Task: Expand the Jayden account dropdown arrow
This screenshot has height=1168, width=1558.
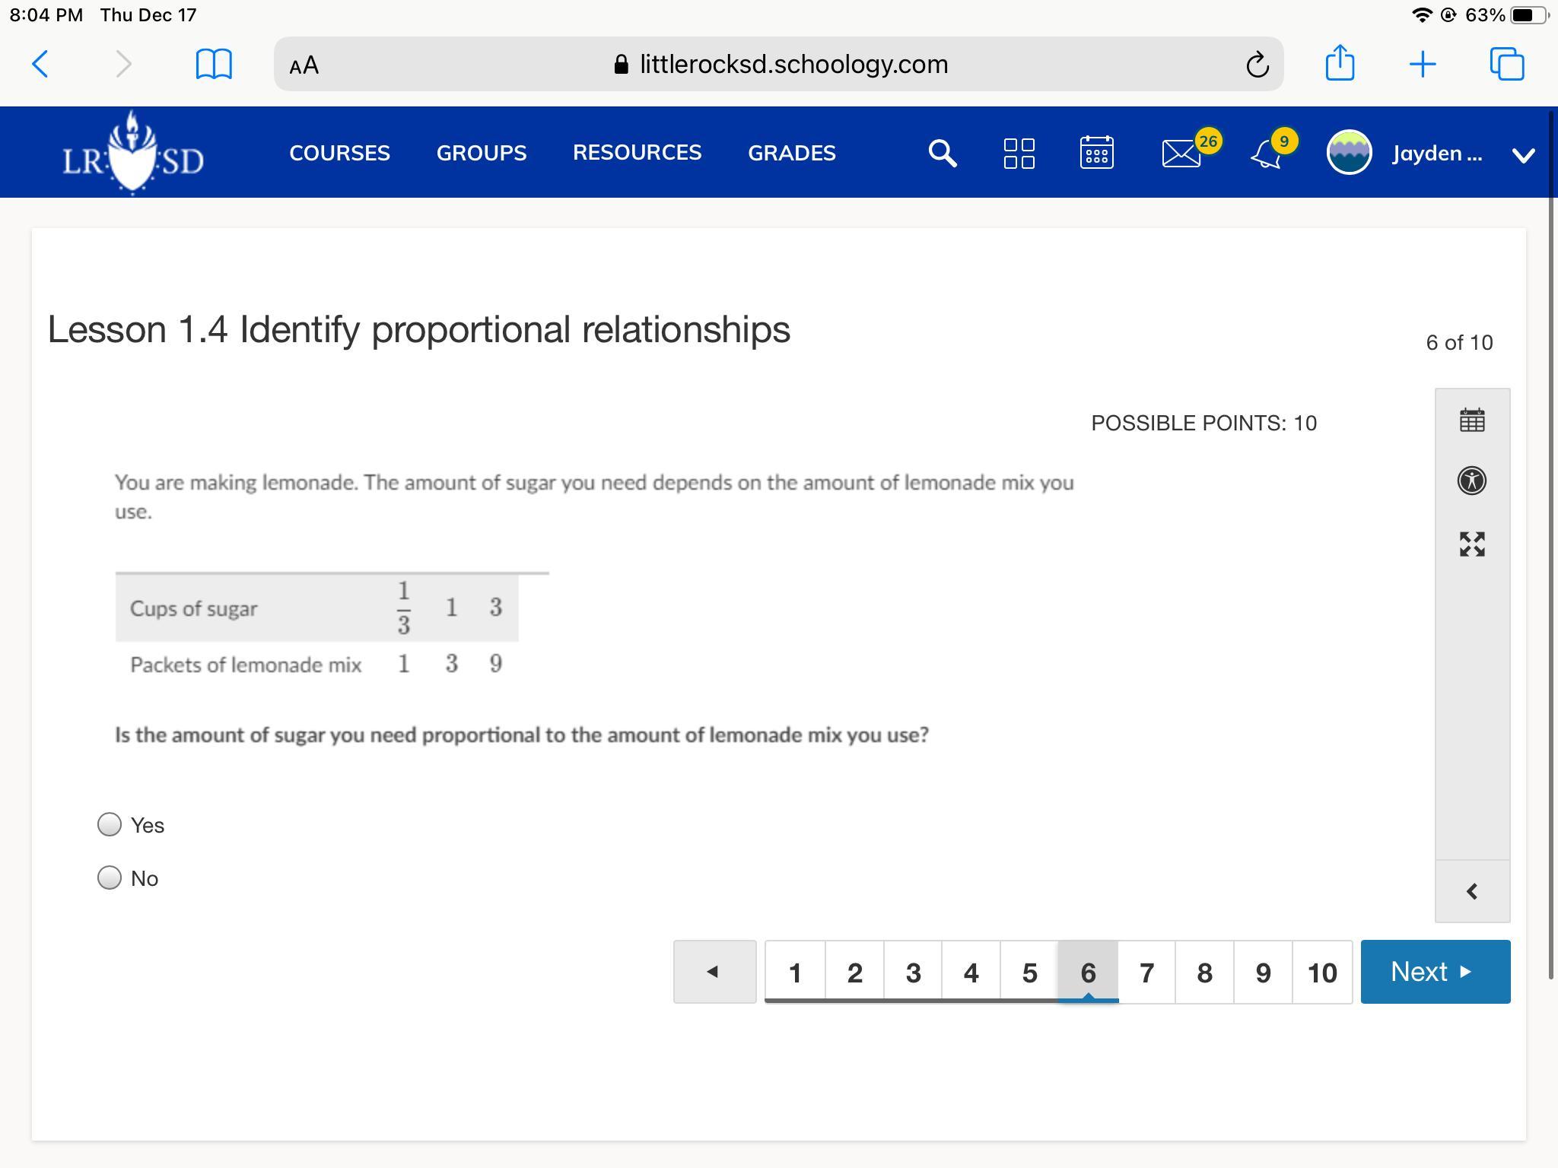Action: click(x=1523, y=155)
